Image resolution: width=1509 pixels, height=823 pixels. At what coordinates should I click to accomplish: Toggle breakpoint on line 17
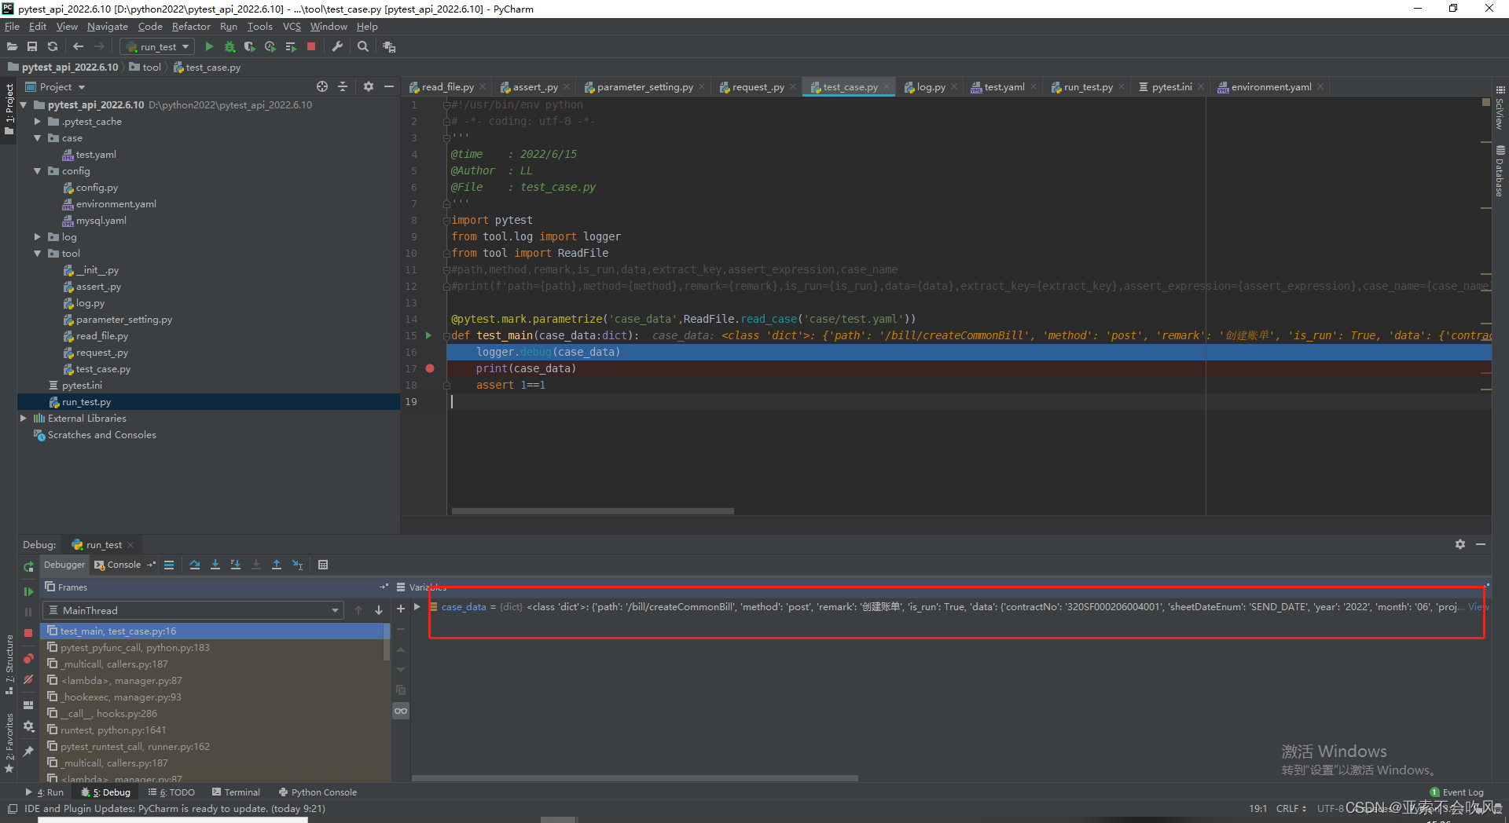(430, 368)
